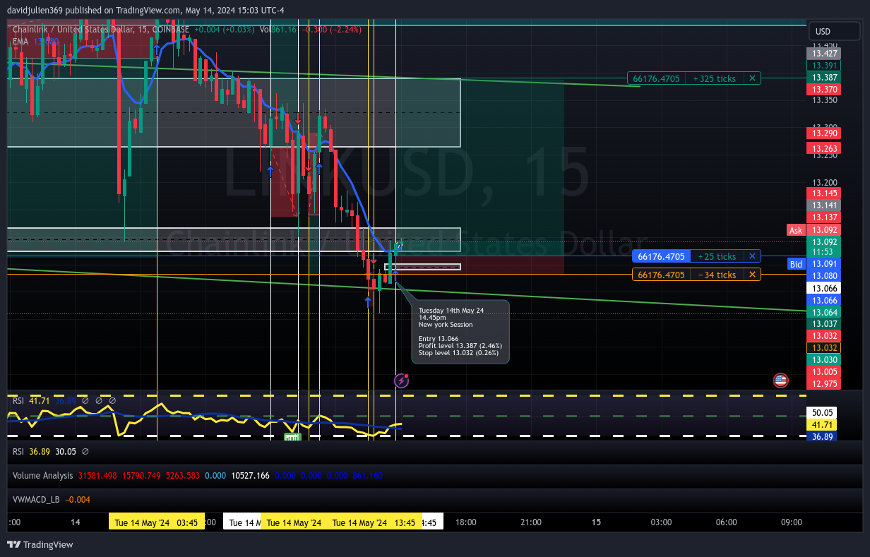The image size is (870, 557).
Task: Click the 13.141 gray price label
Action: pos(824,205)
